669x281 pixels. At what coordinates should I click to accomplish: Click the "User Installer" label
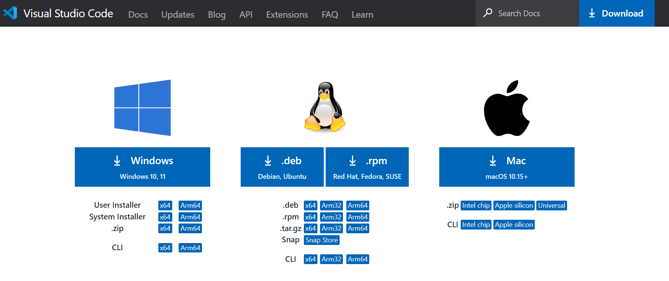pyautogui.click(x=117, y=205)
